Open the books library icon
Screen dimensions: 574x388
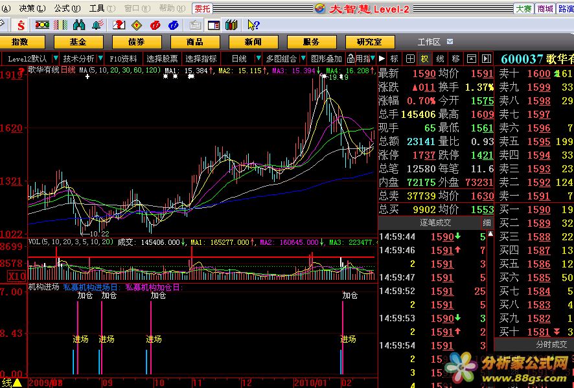tap(231, 25)
